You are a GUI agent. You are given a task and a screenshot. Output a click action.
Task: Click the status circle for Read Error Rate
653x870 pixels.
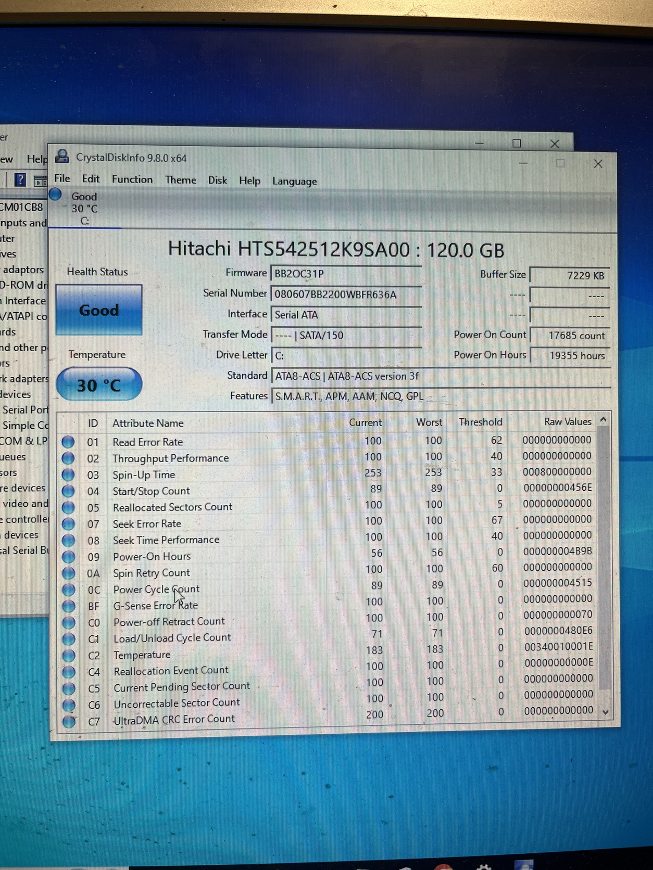pyautogui.click(x=68, y=442)
